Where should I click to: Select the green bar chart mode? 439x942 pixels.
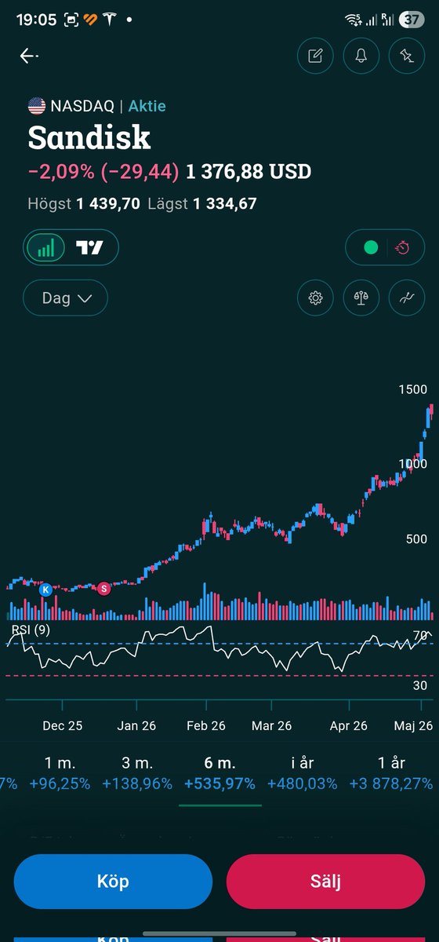pos(46,248)
